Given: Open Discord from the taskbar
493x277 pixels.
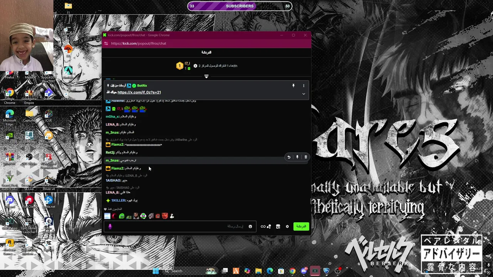Looking at the screenshot, I should click(304, 271).
